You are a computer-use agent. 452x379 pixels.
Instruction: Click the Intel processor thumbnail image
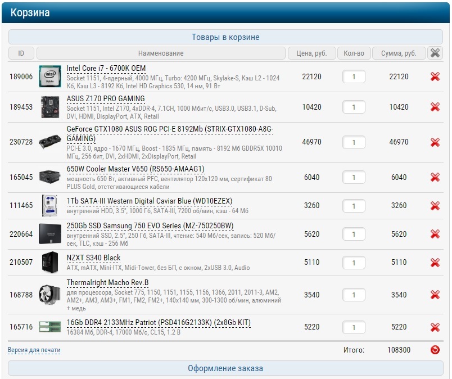[49, 76]
